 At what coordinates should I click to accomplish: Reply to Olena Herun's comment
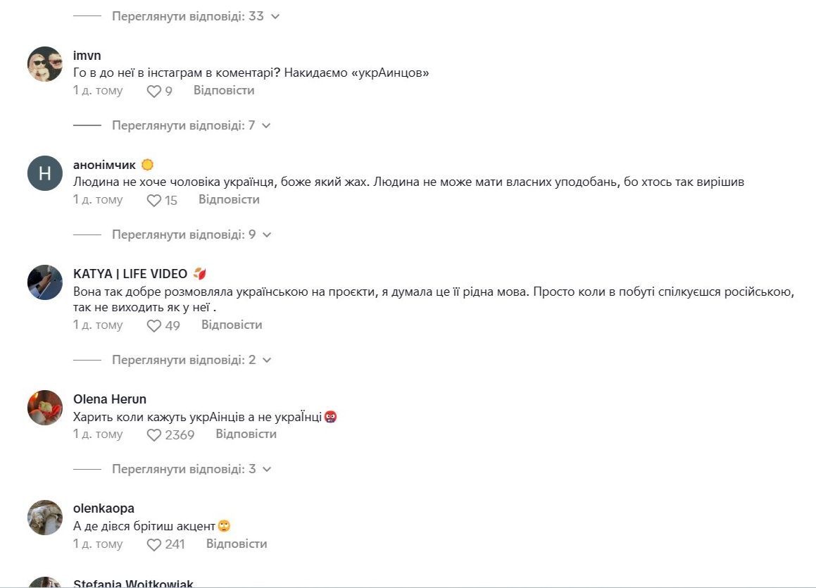(x=246, y=434)
